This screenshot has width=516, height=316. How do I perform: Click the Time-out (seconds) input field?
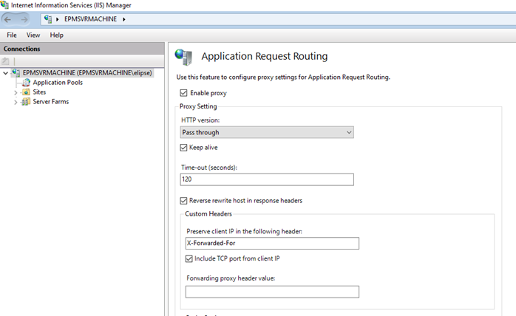[x=267, y=179]
